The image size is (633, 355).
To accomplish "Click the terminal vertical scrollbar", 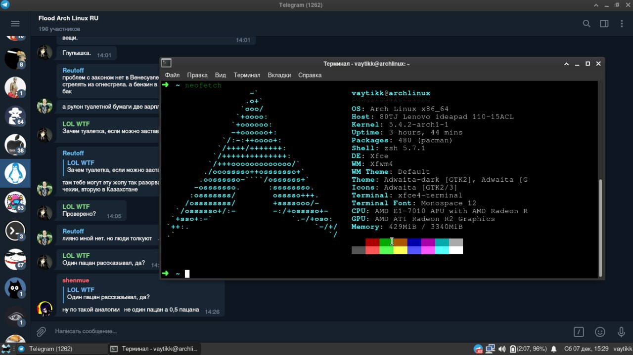I will tap(601, 227).
